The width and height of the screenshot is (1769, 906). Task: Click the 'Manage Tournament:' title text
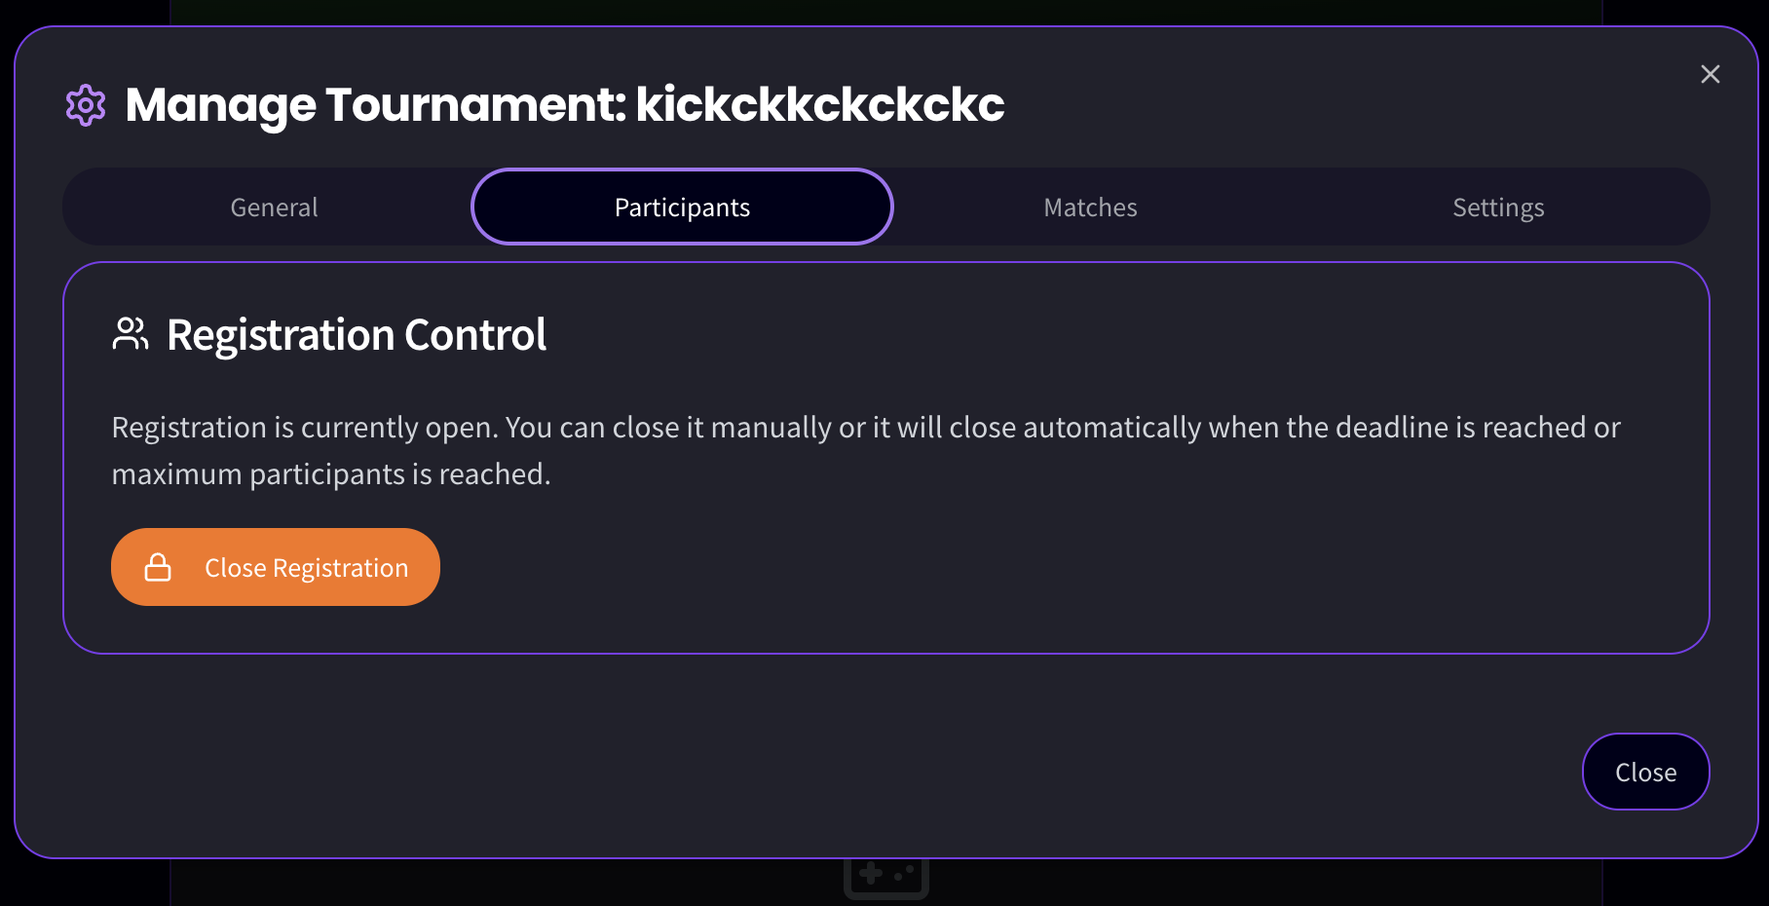[x=376, y=105]
